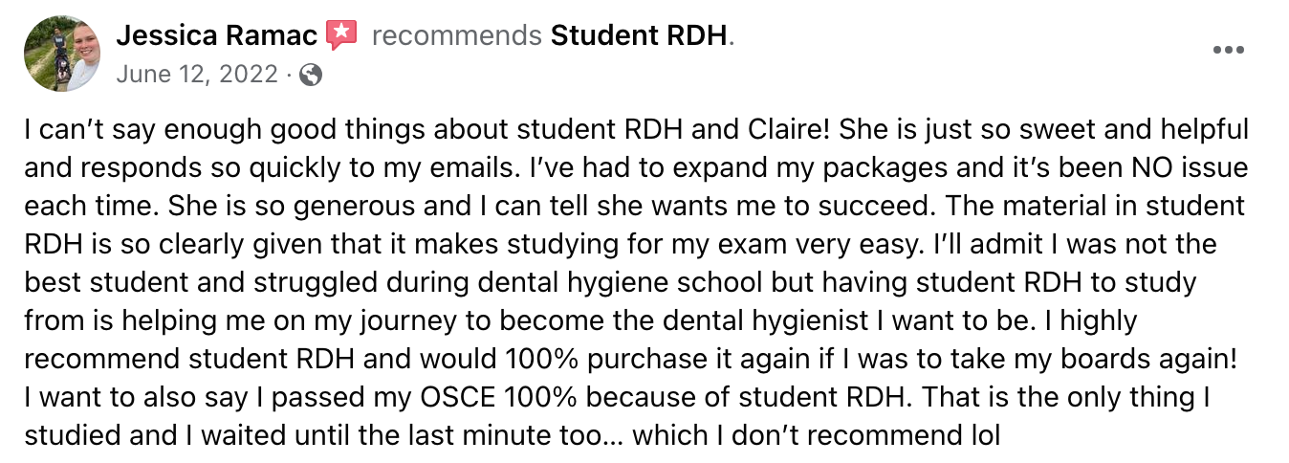The height and width of the screenshot is (463, 1289).
Task: Open the Student RDH page link
Action: 640,36
